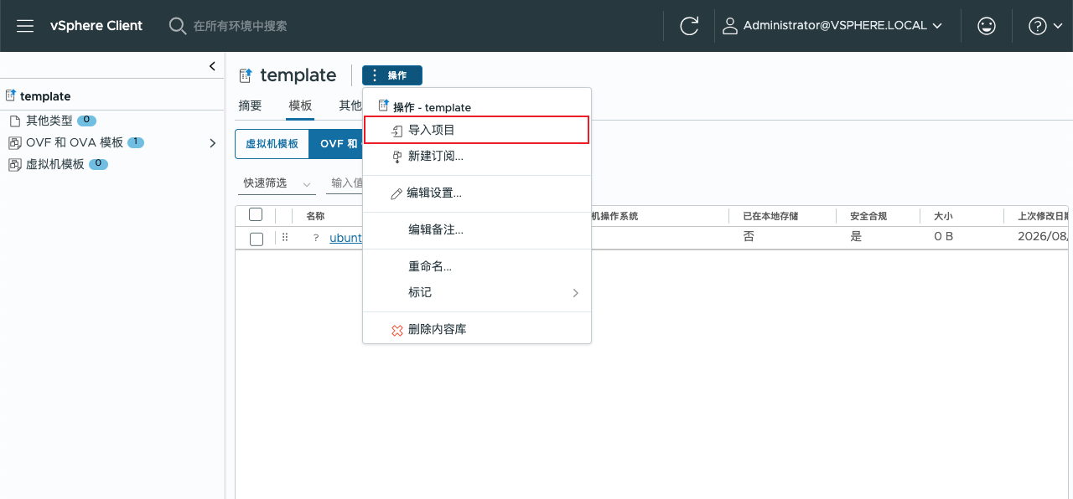The width and height of the screenshot is (1073, 499).
Task: Open the 快速筛选 dropdown
Action: point(277,183)
